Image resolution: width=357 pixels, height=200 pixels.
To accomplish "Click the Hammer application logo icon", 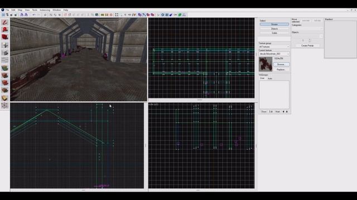I will pyautogui.click(x=2, y=10).
